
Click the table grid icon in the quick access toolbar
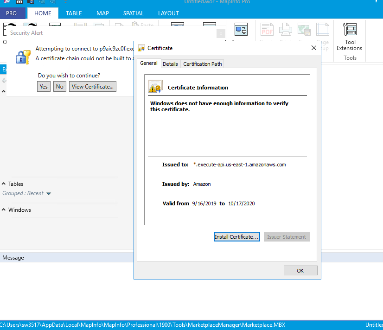pos(19,2)
